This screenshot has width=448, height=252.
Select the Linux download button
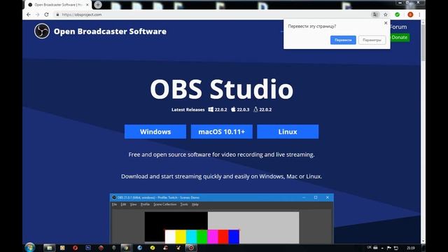pos(288,132)
